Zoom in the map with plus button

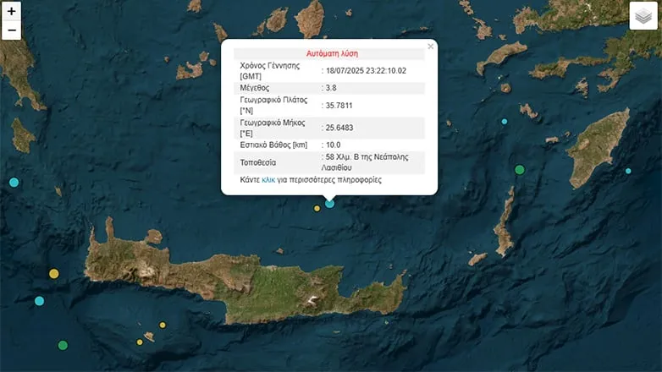tap(11, 11)
